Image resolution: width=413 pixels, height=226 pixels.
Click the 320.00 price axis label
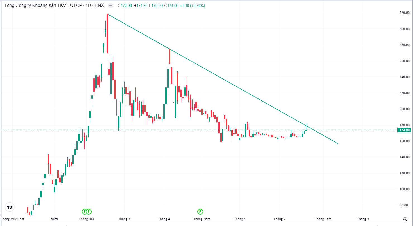[404, 13]
